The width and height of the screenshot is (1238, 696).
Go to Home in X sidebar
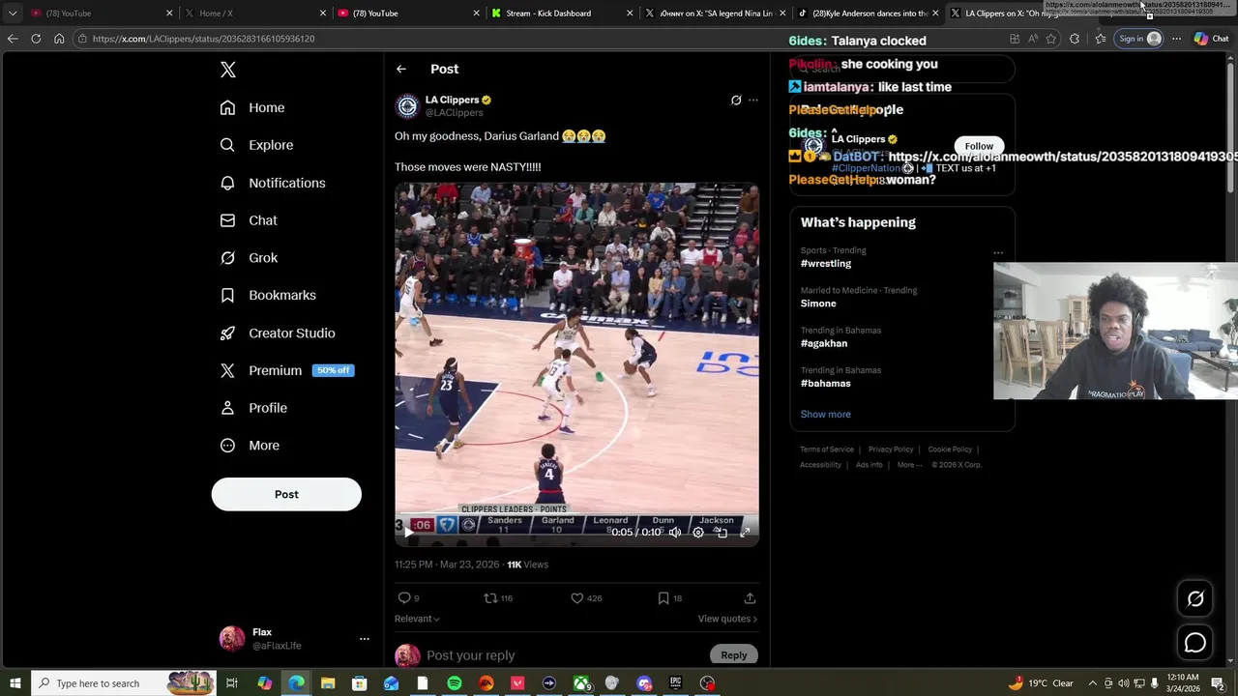coord(251,107)
